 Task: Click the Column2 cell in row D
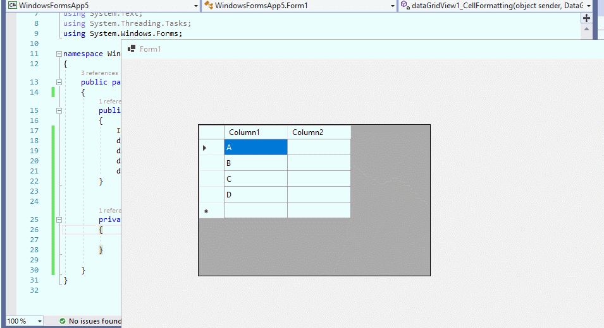click(319, 194)
